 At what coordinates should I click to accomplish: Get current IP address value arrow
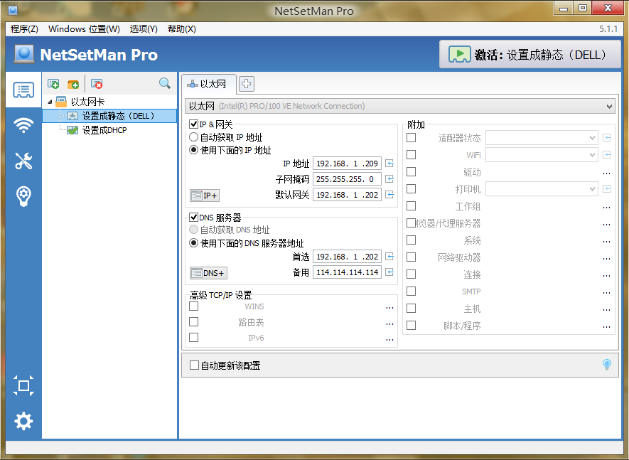click(x=389, y=164)
